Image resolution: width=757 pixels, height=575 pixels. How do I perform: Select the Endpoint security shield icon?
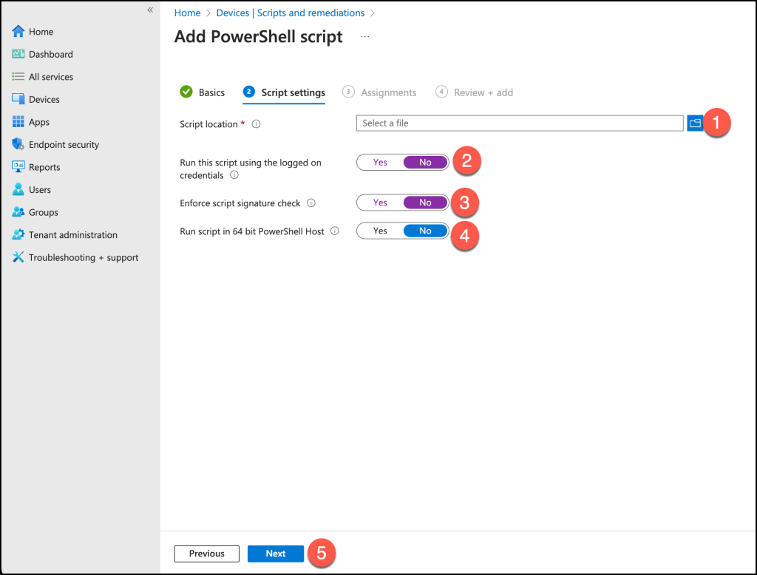[x=18, y=145]
